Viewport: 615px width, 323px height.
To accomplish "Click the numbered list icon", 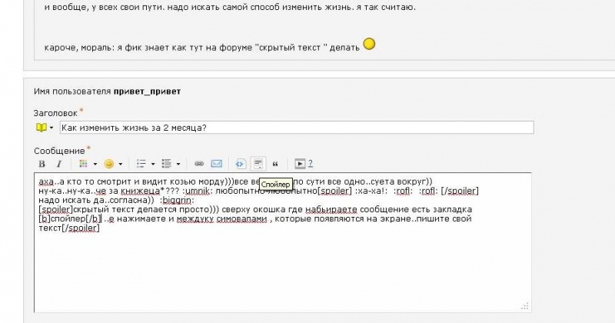I will tap(167, 164).
